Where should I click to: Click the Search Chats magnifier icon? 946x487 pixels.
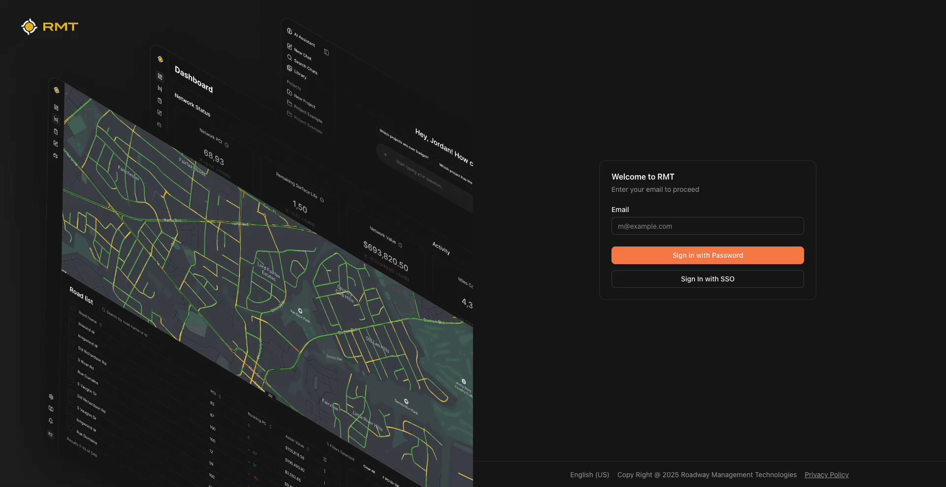click(290, 58)
